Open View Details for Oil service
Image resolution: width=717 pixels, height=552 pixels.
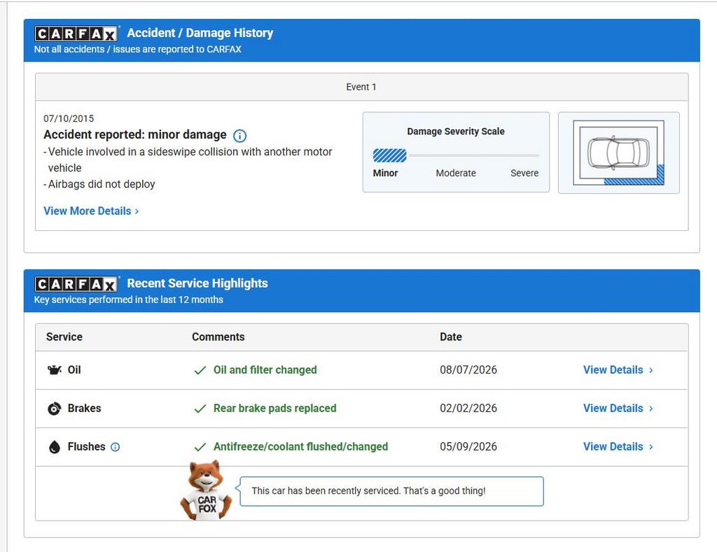[x=618, y=369]
